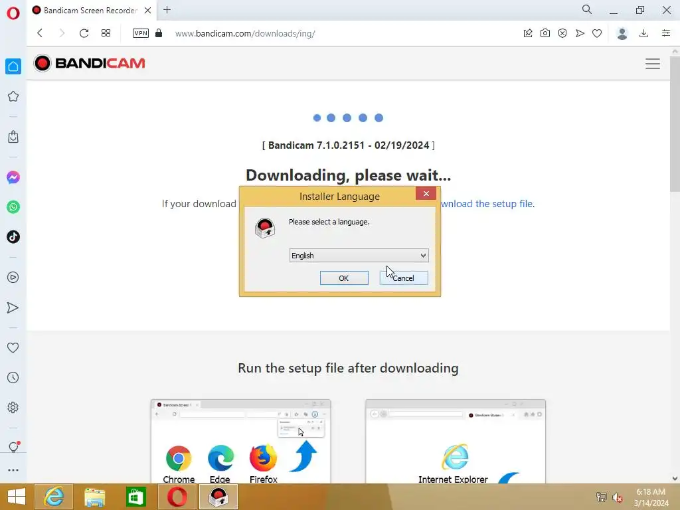The image size is (680, 510).
Task: Click the network tray icon
Action: [x=601, y=497]
